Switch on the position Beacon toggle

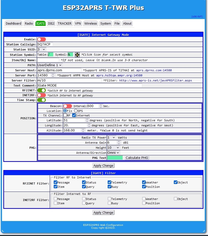(68, 106)
